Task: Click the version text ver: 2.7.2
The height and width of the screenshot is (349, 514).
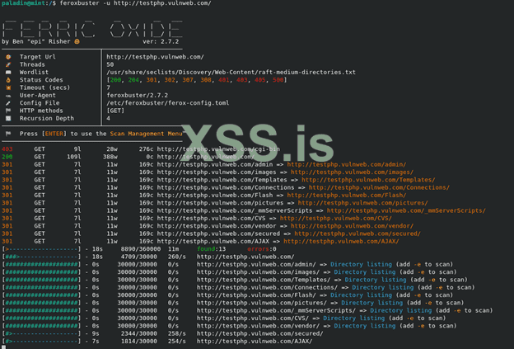Action: 161,42
